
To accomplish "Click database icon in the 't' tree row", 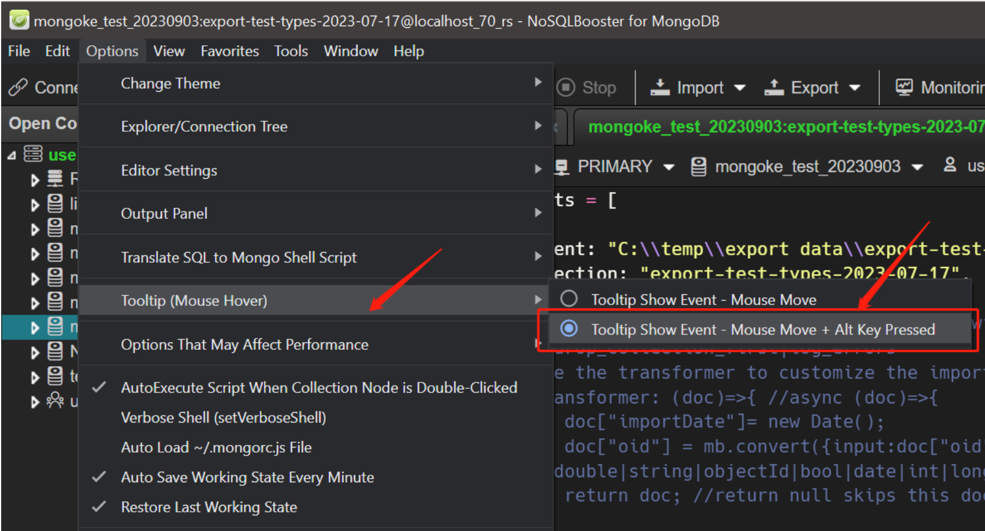I will tap(55, 376).
